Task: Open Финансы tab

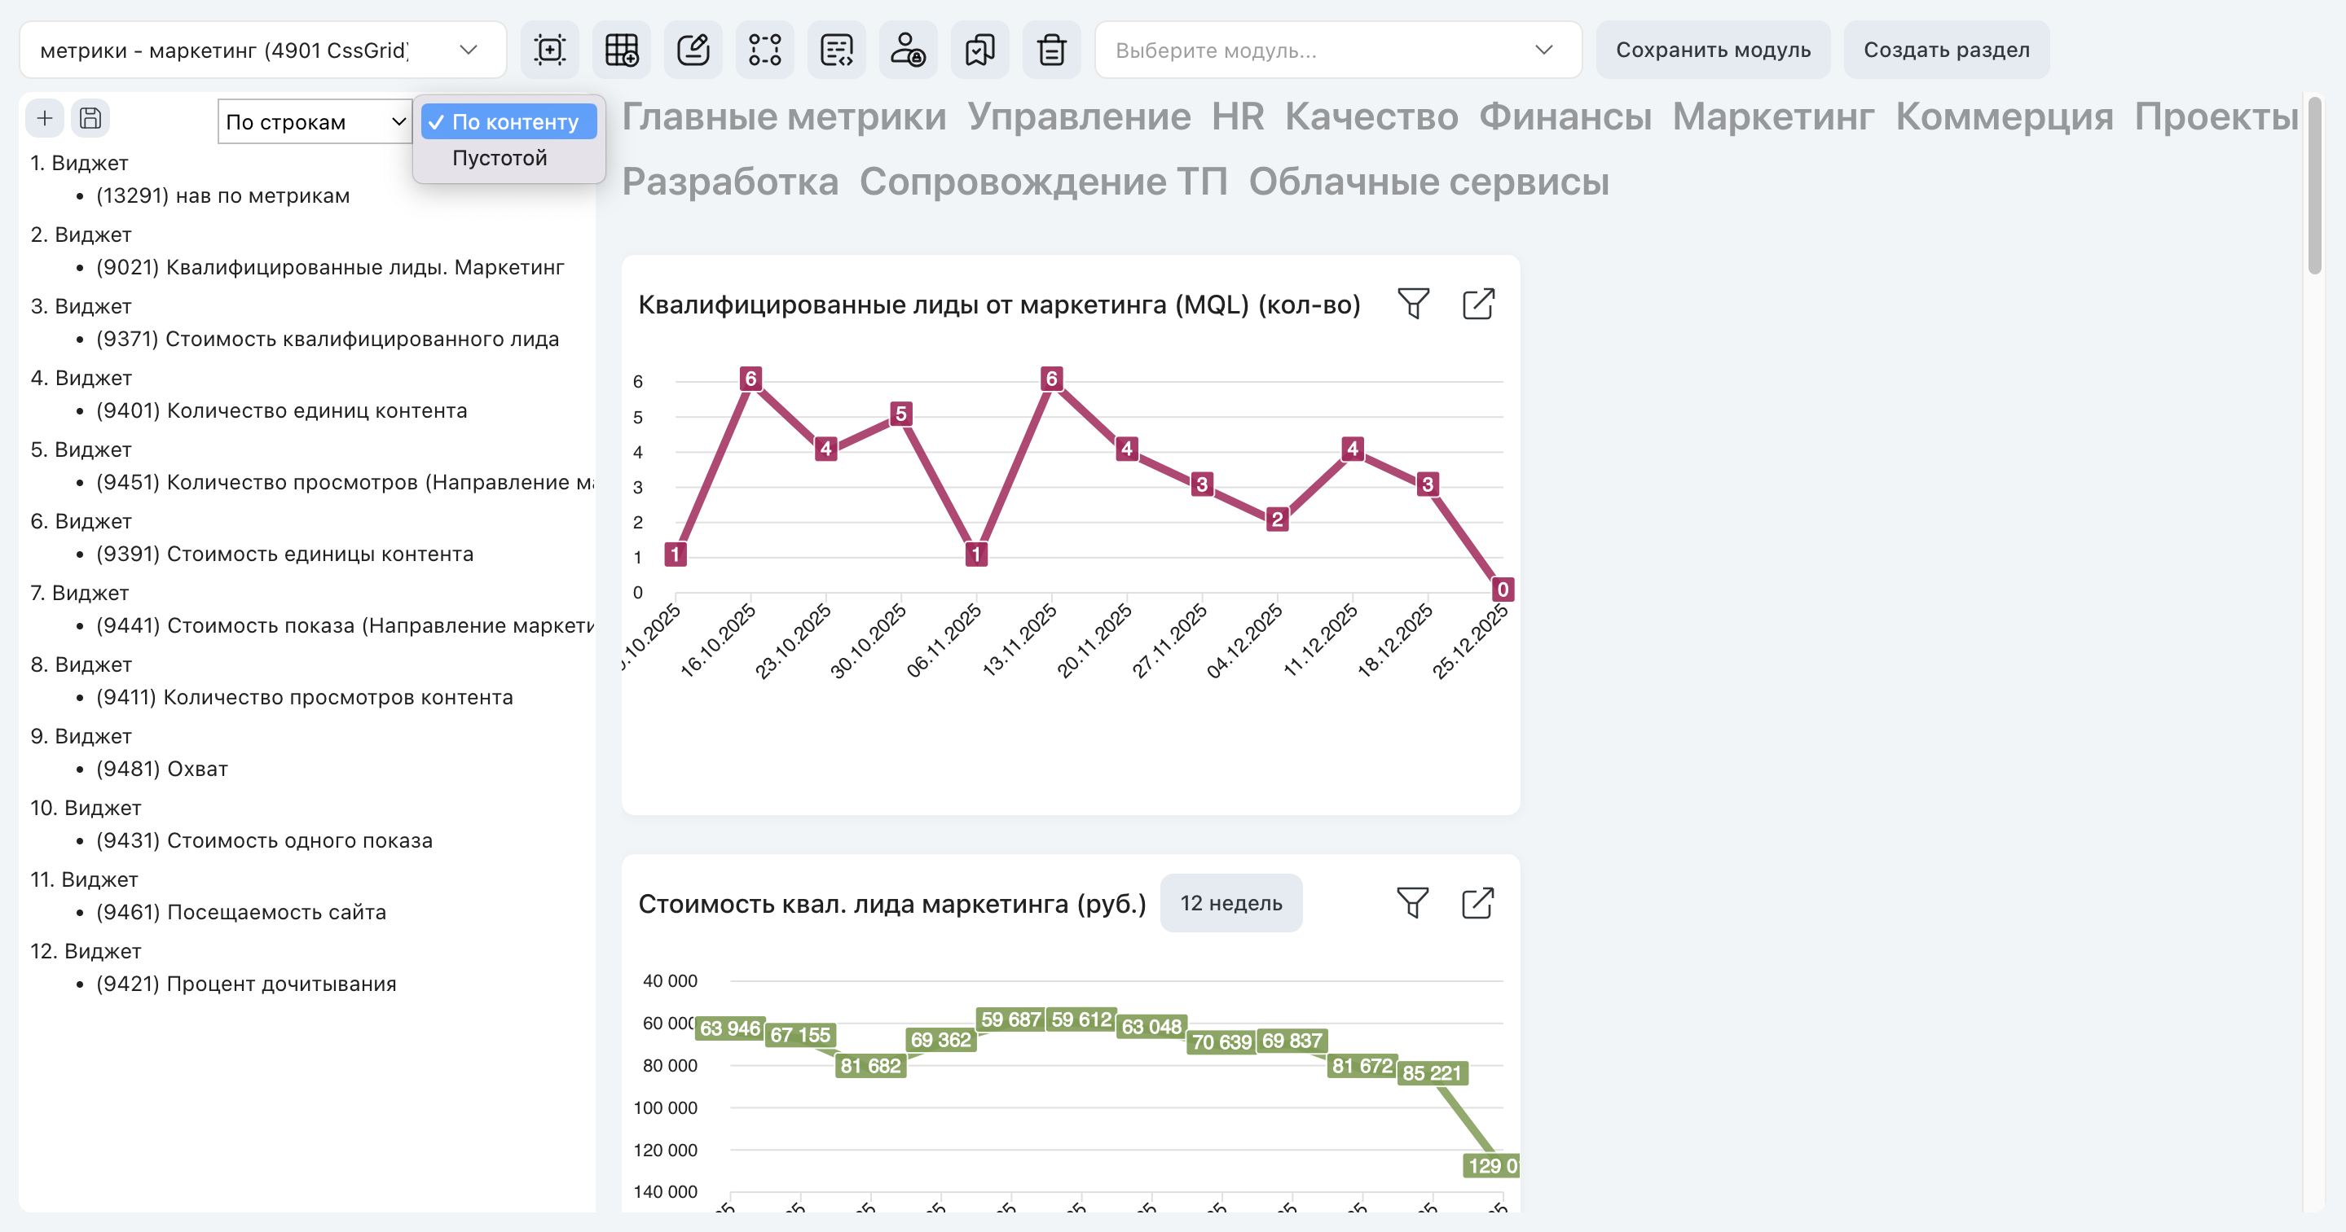Action: 1565,116
